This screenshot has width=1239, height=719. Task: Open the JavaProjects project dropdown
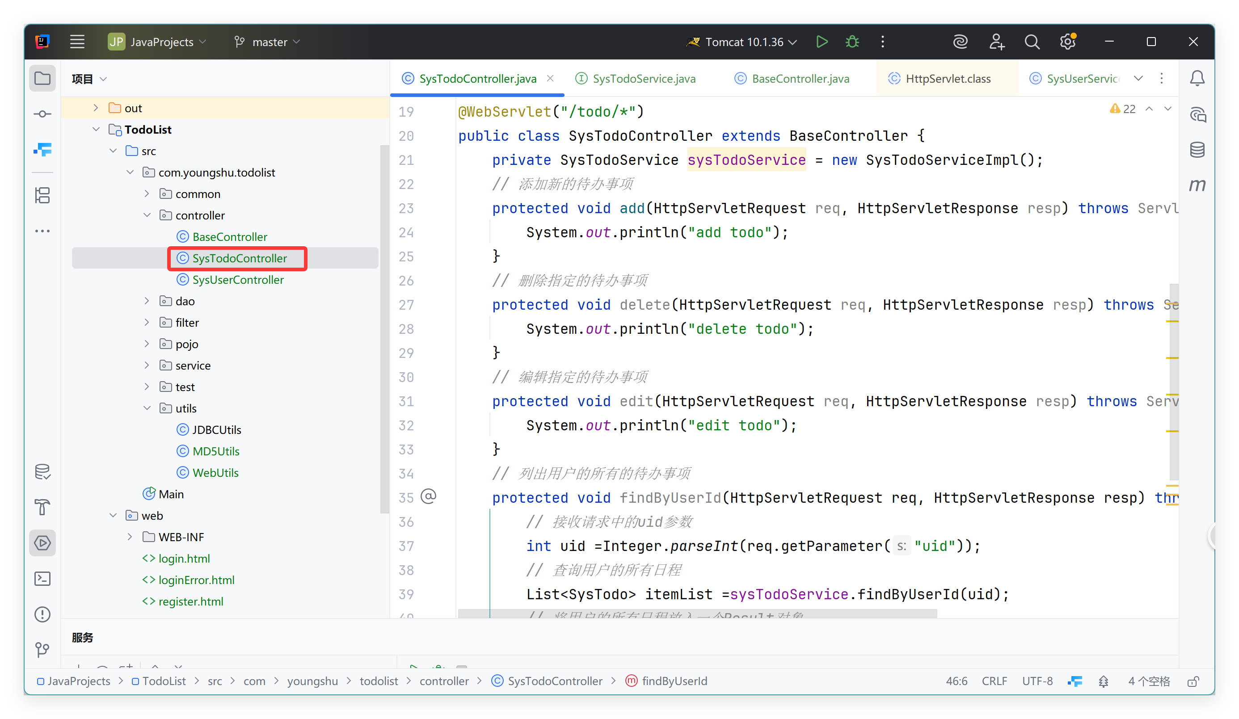[x=157, y=42]
